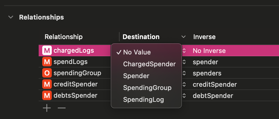Screen dimensions: 279x119
Task: Open inverse stepper for debtSpender row
Action: [184, 96]
